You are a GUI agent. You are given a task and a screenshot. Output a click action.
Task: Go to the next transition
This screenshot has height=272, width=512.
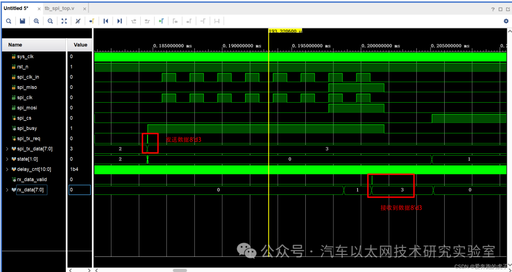tap(147, 21)
